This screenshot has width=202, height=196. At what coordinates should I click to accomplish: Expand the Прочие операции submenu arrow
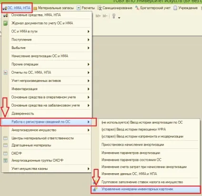(89, 64)
